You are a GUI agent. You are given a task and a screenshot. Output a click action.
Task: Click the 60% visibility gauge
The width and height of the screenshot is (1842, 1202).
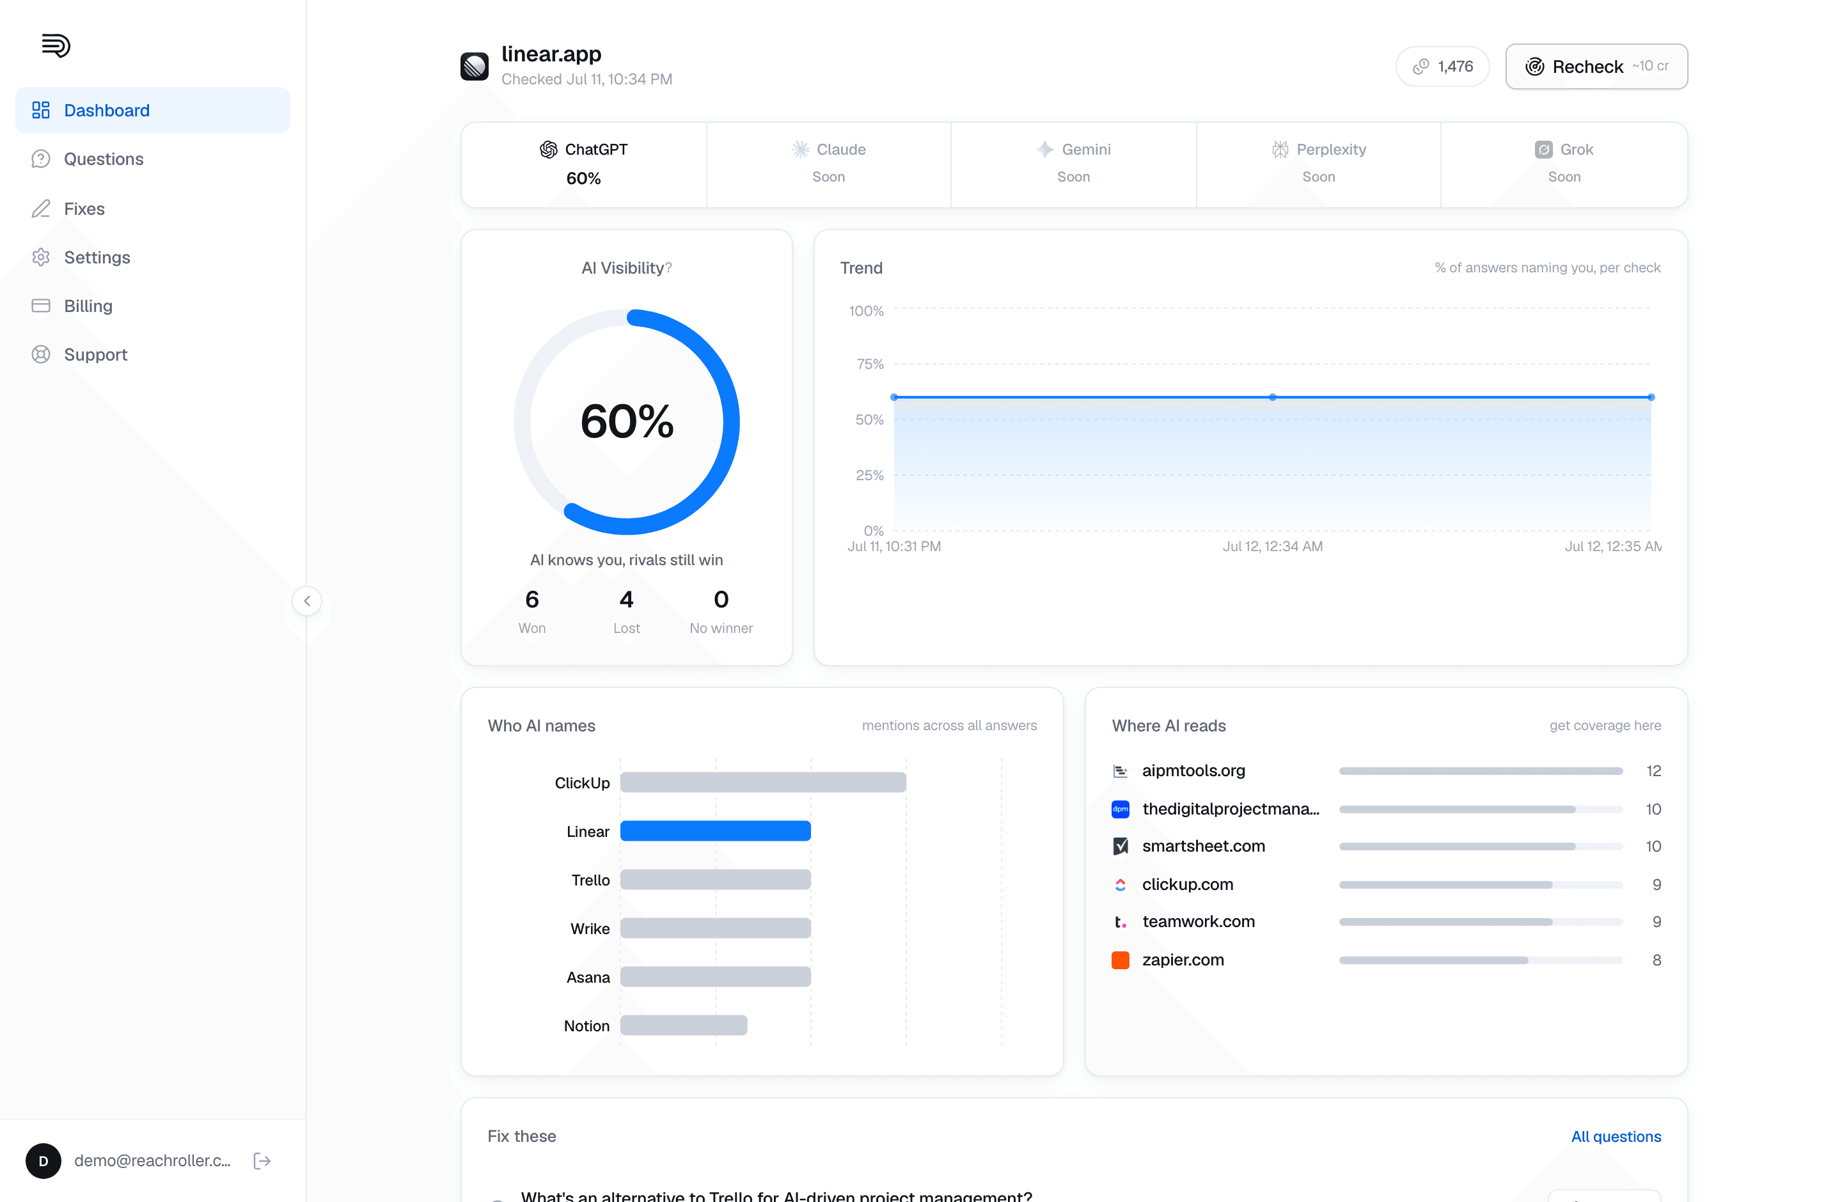[x=627, y=421]
